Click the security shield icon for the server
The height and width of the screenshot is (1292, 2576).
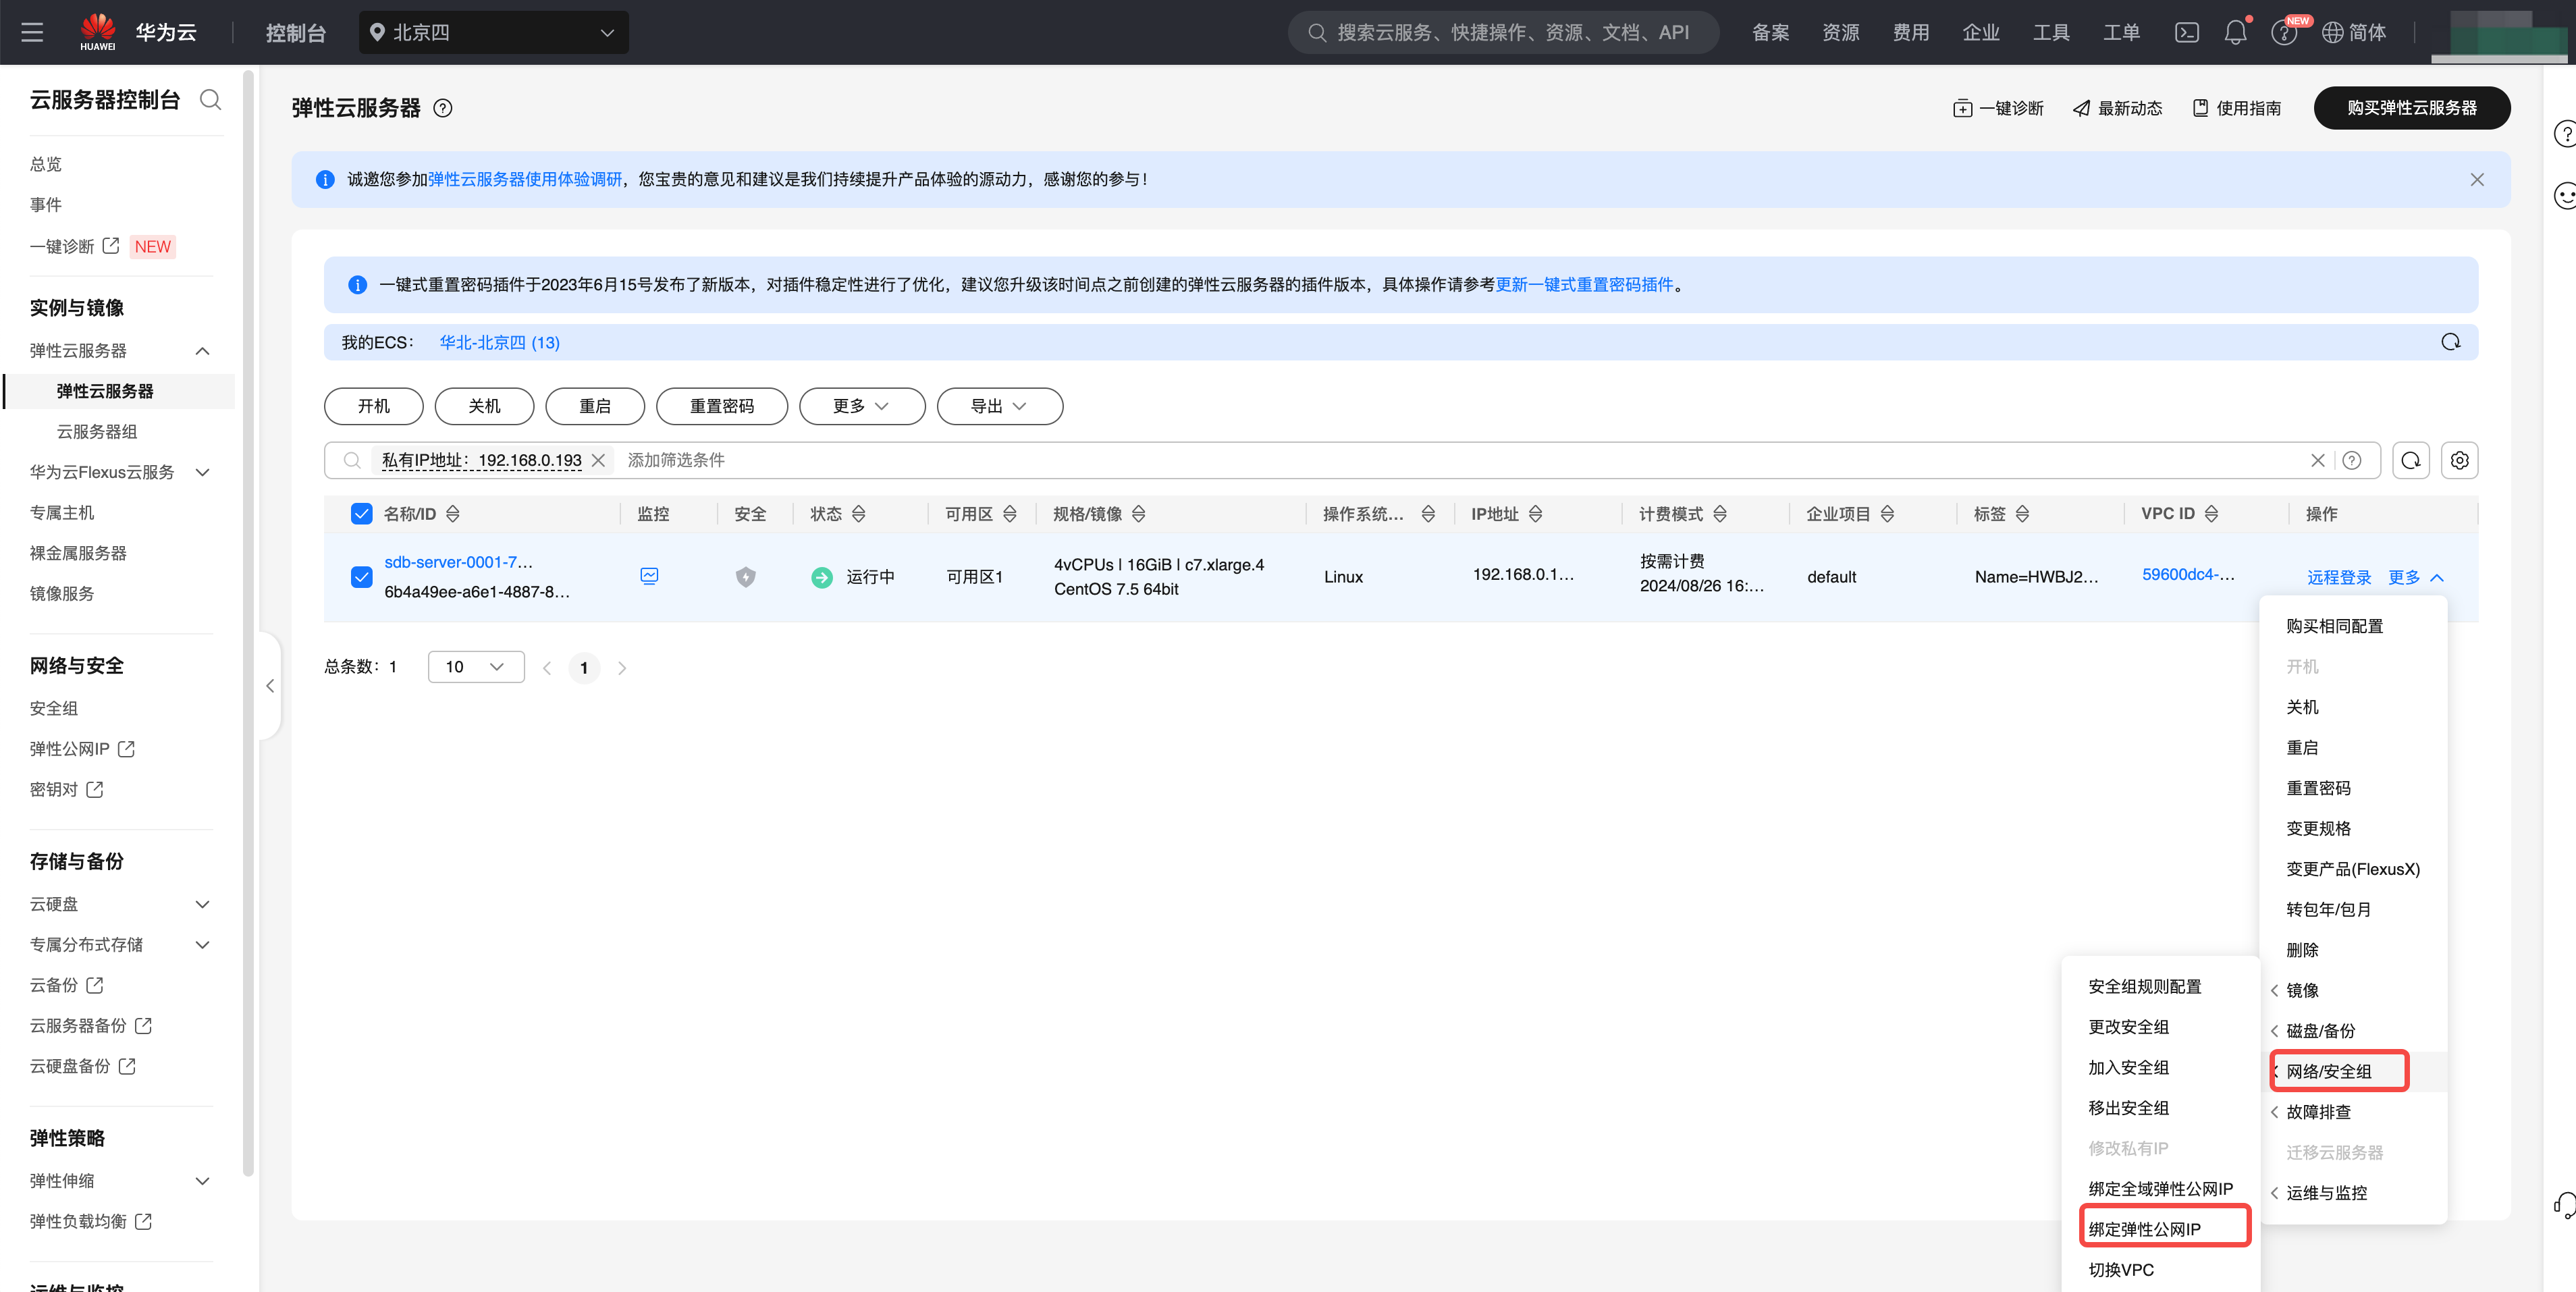click(745, 577)
